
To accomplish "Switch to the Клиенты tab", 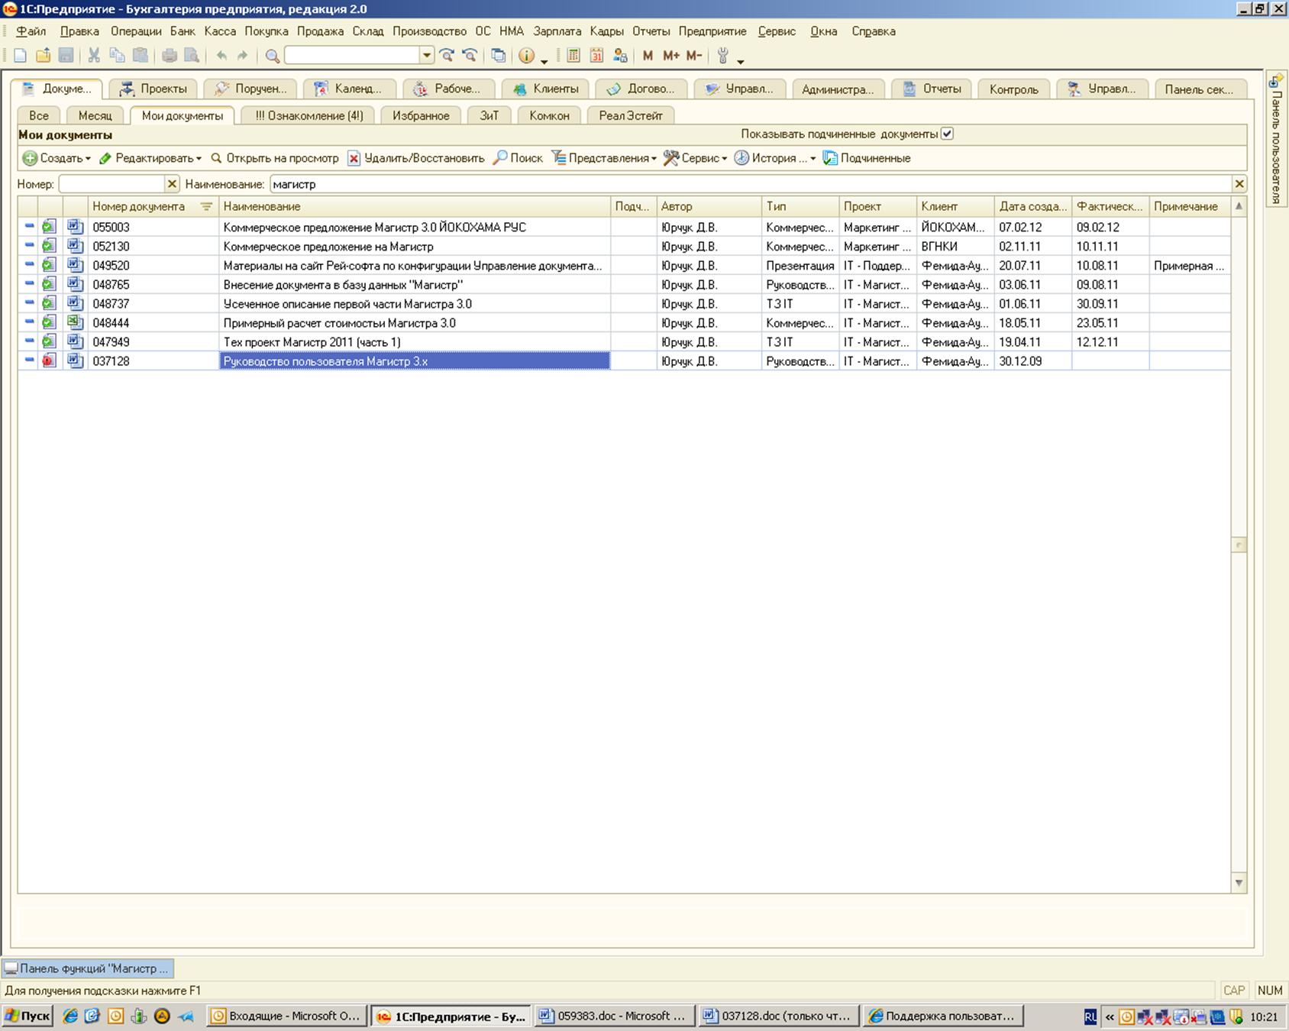I will point(546,89).
